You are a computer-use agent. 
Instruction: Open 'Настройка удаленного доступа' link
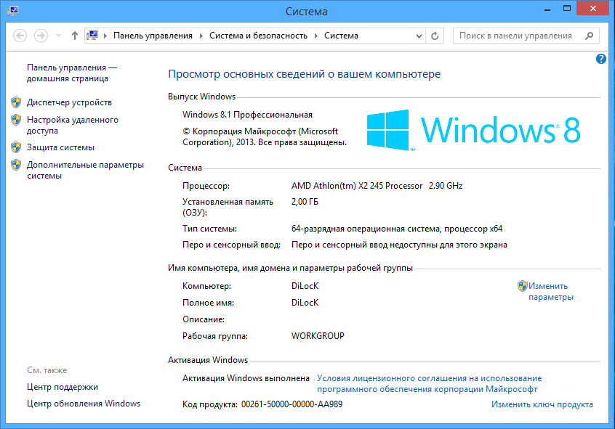click(x=73, y=125)
